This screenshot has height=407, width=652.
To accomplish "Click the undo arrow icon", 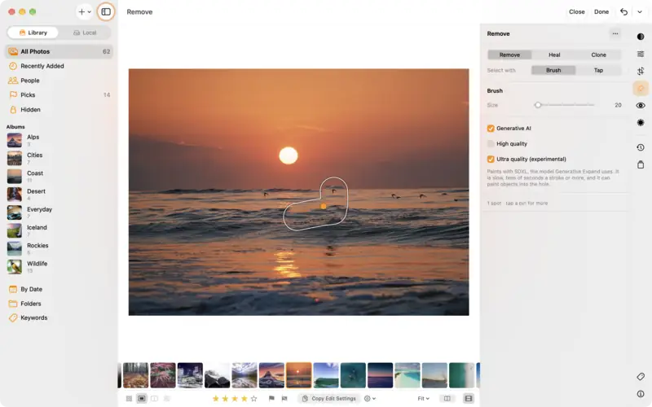I will [x=623, y=11].
